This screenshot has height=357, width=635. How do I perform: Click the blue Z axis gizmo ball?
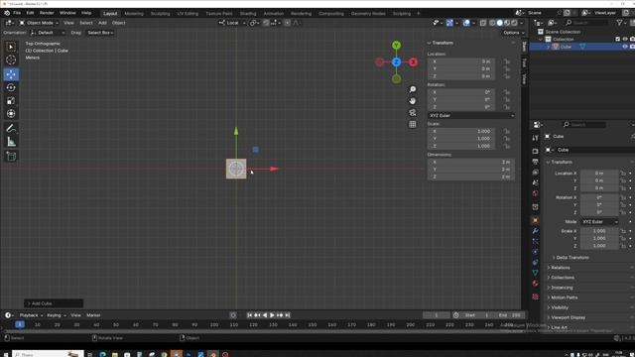(x=397, y=61)
